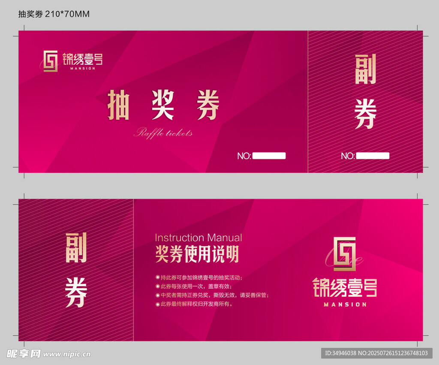Click the bullet before 此券最终解释权归开发商所有
Screen dimensions: 439x365
click(157, 304)
